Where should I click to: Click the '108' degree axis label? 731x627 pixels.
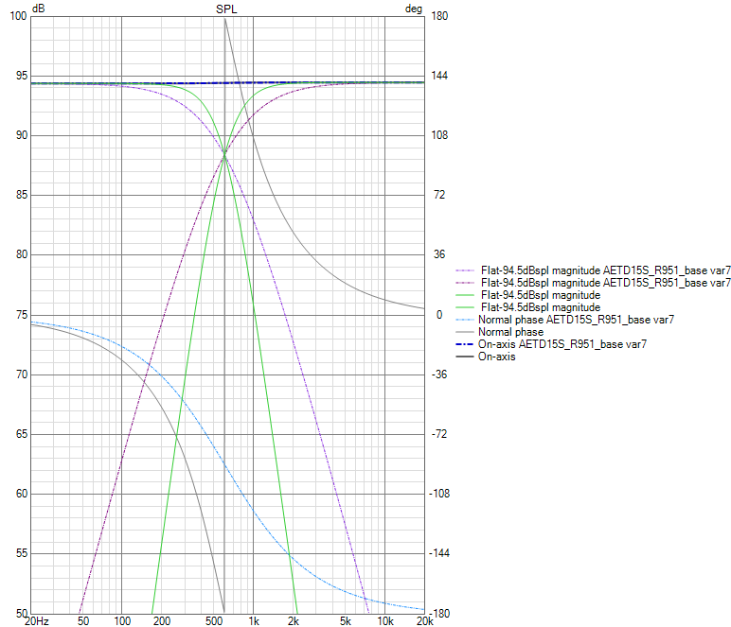439,135
